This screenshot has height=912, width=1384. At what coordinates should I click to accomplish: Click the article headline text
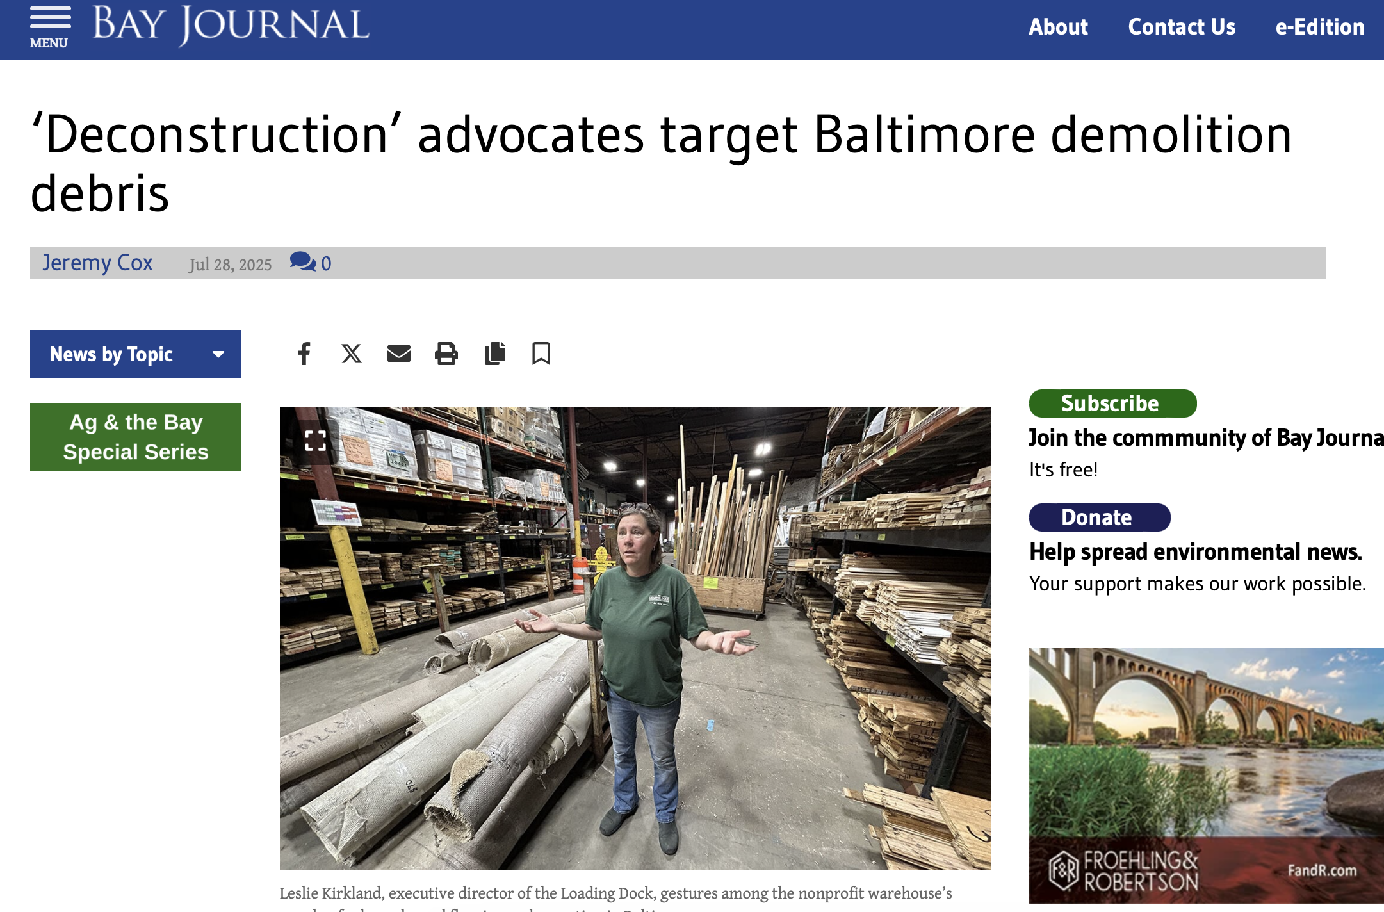(661, 163)
